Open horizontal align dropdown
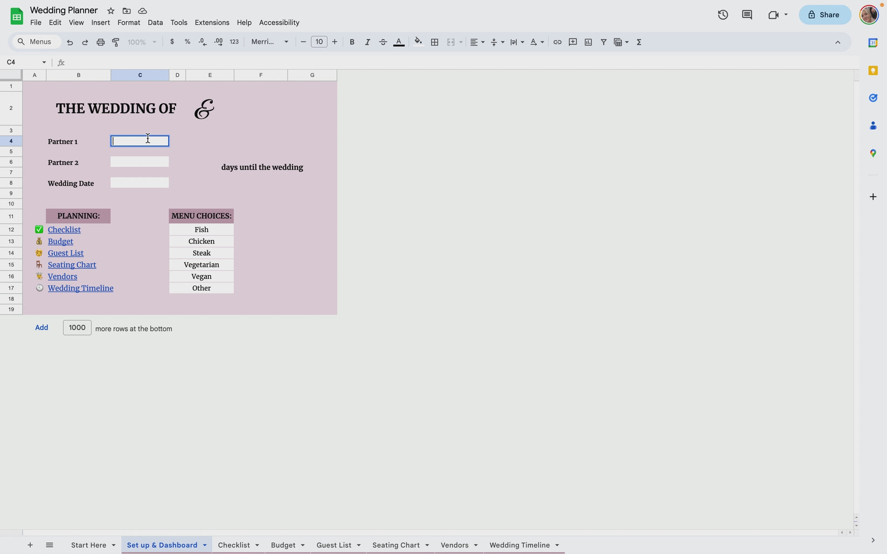This screenshot has height=554, width=887. tap(477, 42)
